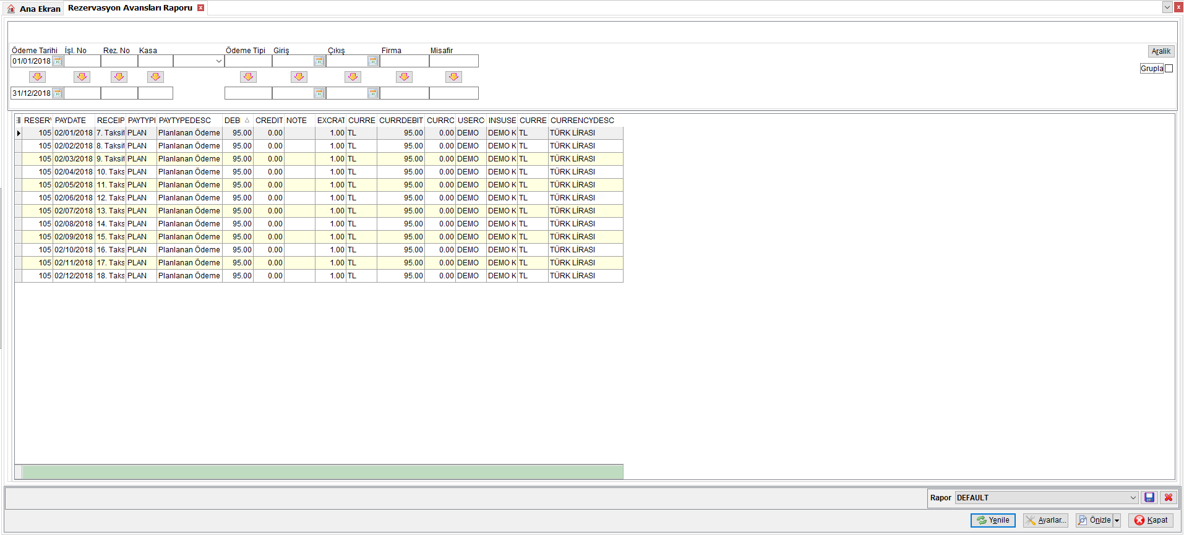The height and width of the screenshot is (535, 1184).
Task: Delete report layout with red X icon
Action: pos(1169,497)
